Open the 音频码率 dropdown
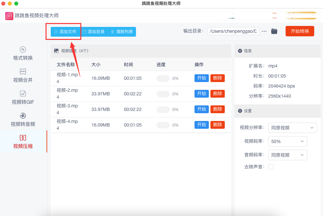The image size is (323, 216). tap(288, 155)
